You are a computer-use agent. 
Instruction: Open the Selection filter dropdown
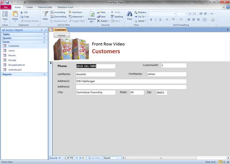click(x=76, y=12)
